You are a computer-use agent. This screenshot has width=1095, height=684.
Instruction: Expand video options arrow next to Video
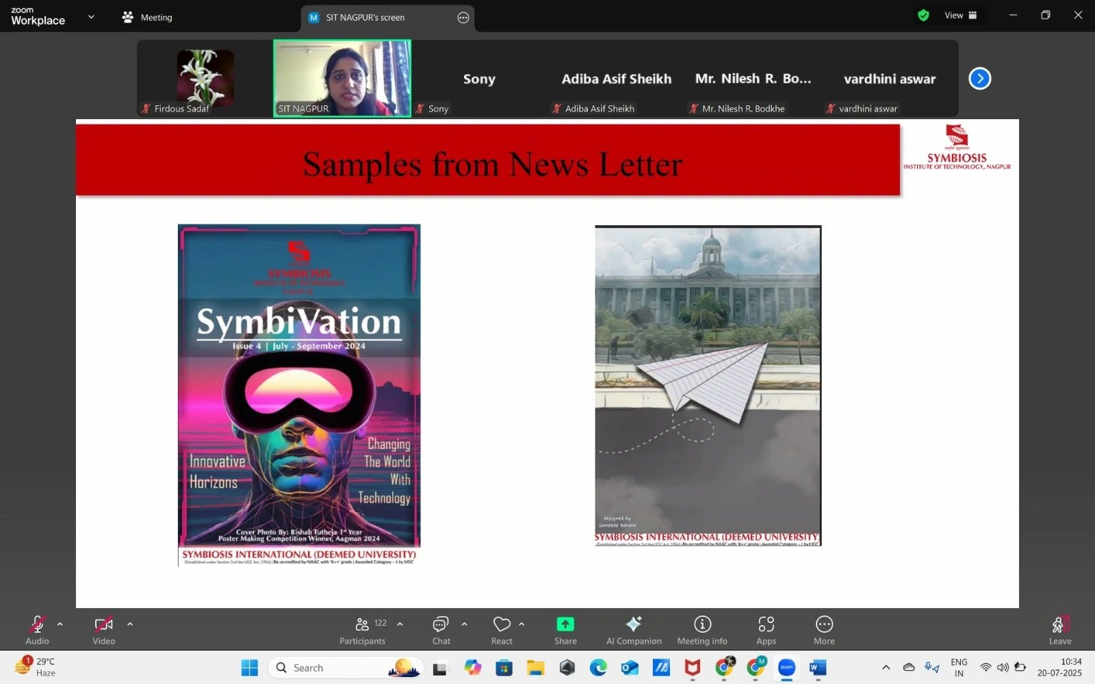[x=130, y=624]
